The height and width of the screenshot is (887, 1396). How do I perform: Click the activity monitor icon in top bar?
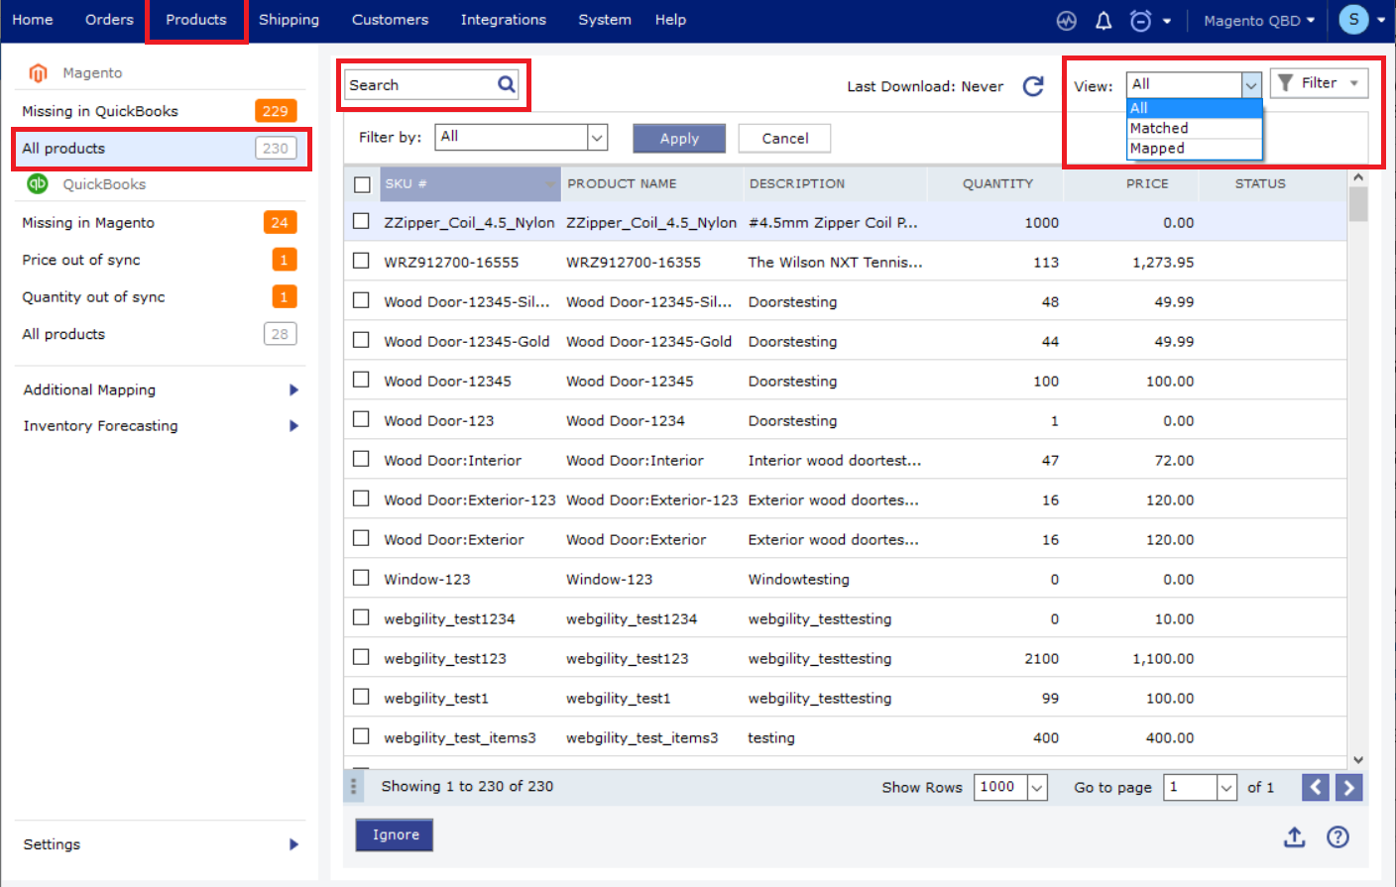coord(1067,20)
